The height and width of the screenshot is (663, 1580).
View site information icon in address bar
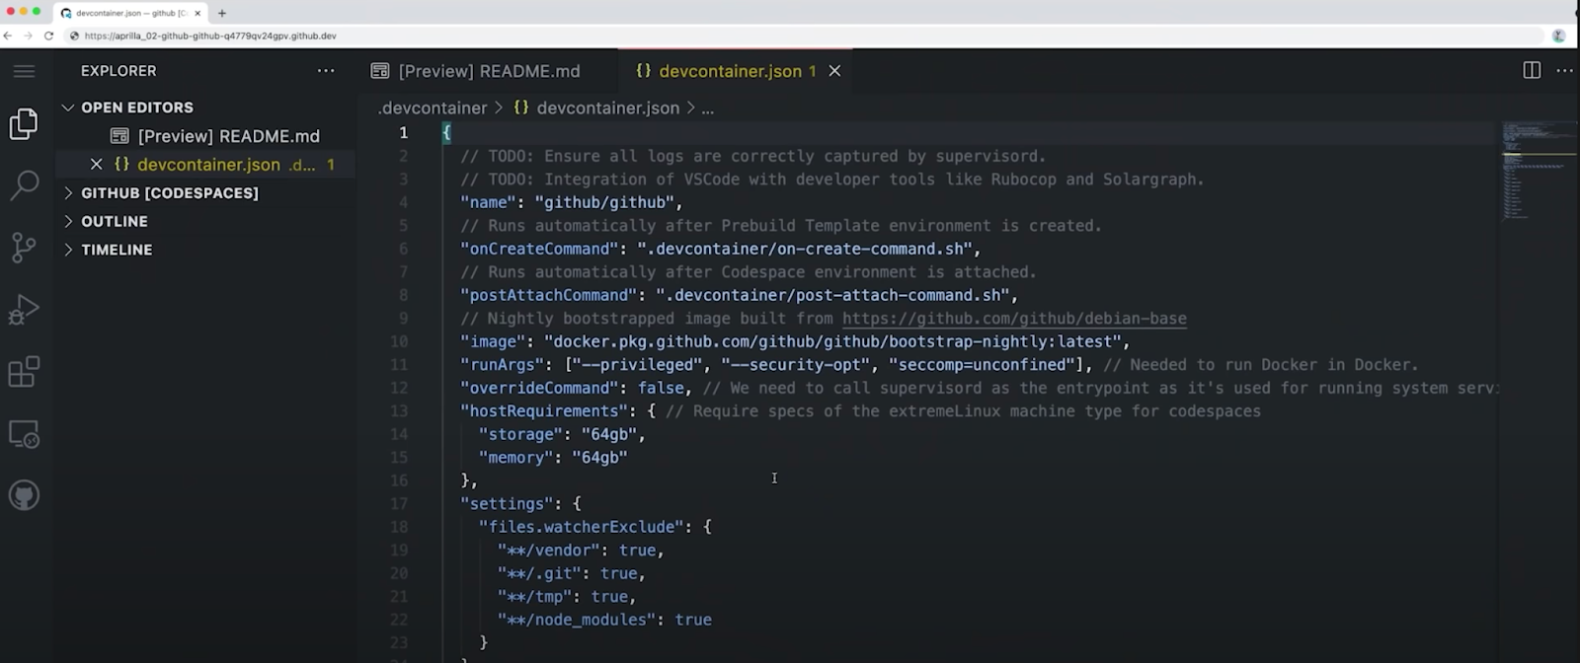pyautogui.click(x=74, y=36)
